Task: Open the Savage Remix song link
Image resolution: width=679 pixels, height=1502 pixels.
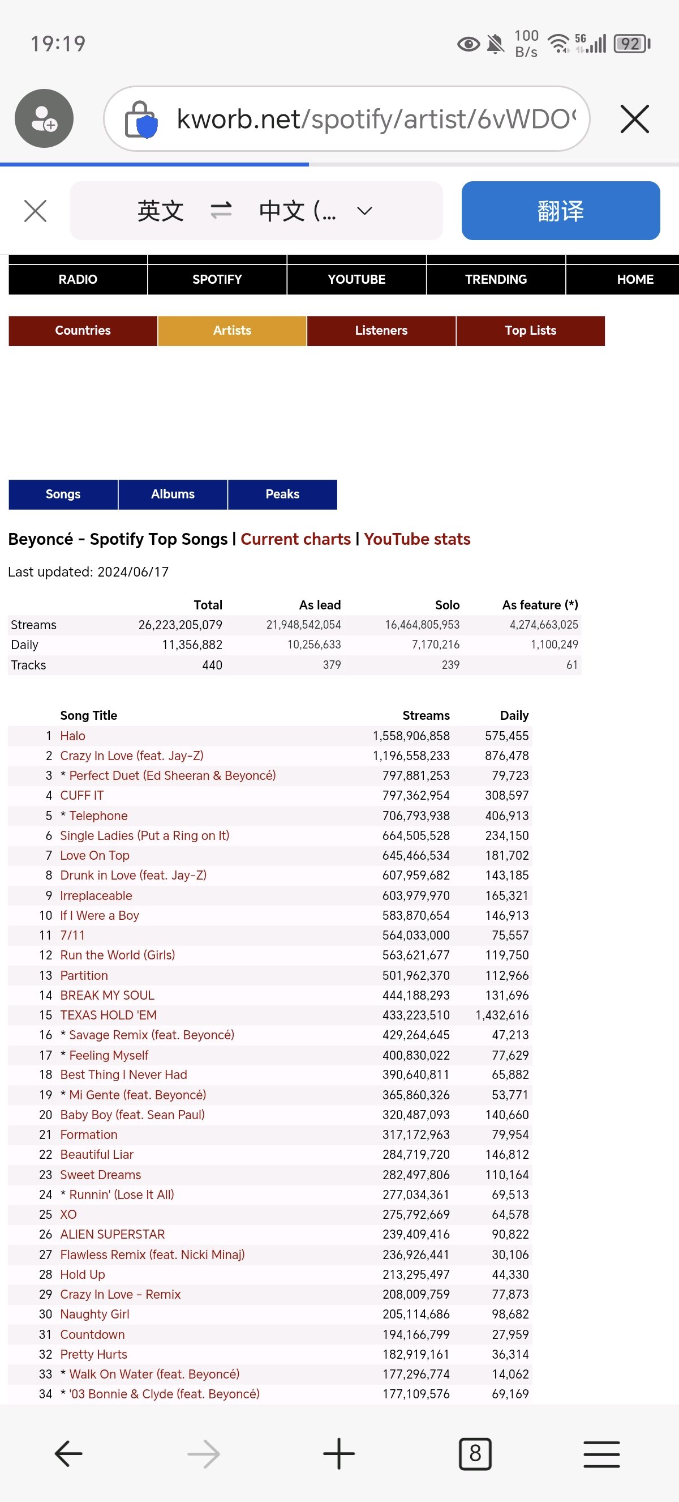Action: [x=152, y=1035]
